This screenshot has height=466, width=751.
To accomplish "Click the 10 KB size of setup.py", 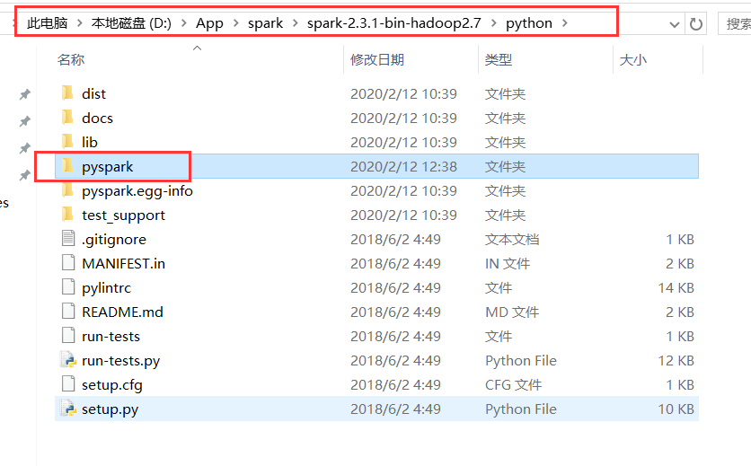I will (x=676, y=409).
